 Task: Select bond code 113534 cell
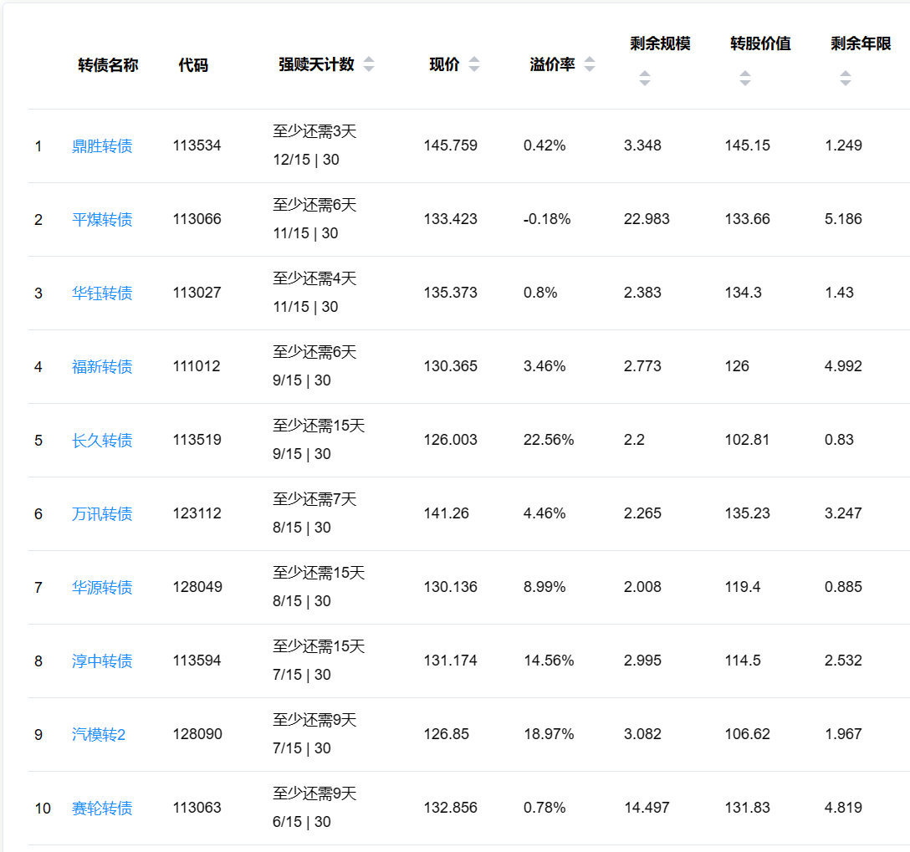point(197,145)
